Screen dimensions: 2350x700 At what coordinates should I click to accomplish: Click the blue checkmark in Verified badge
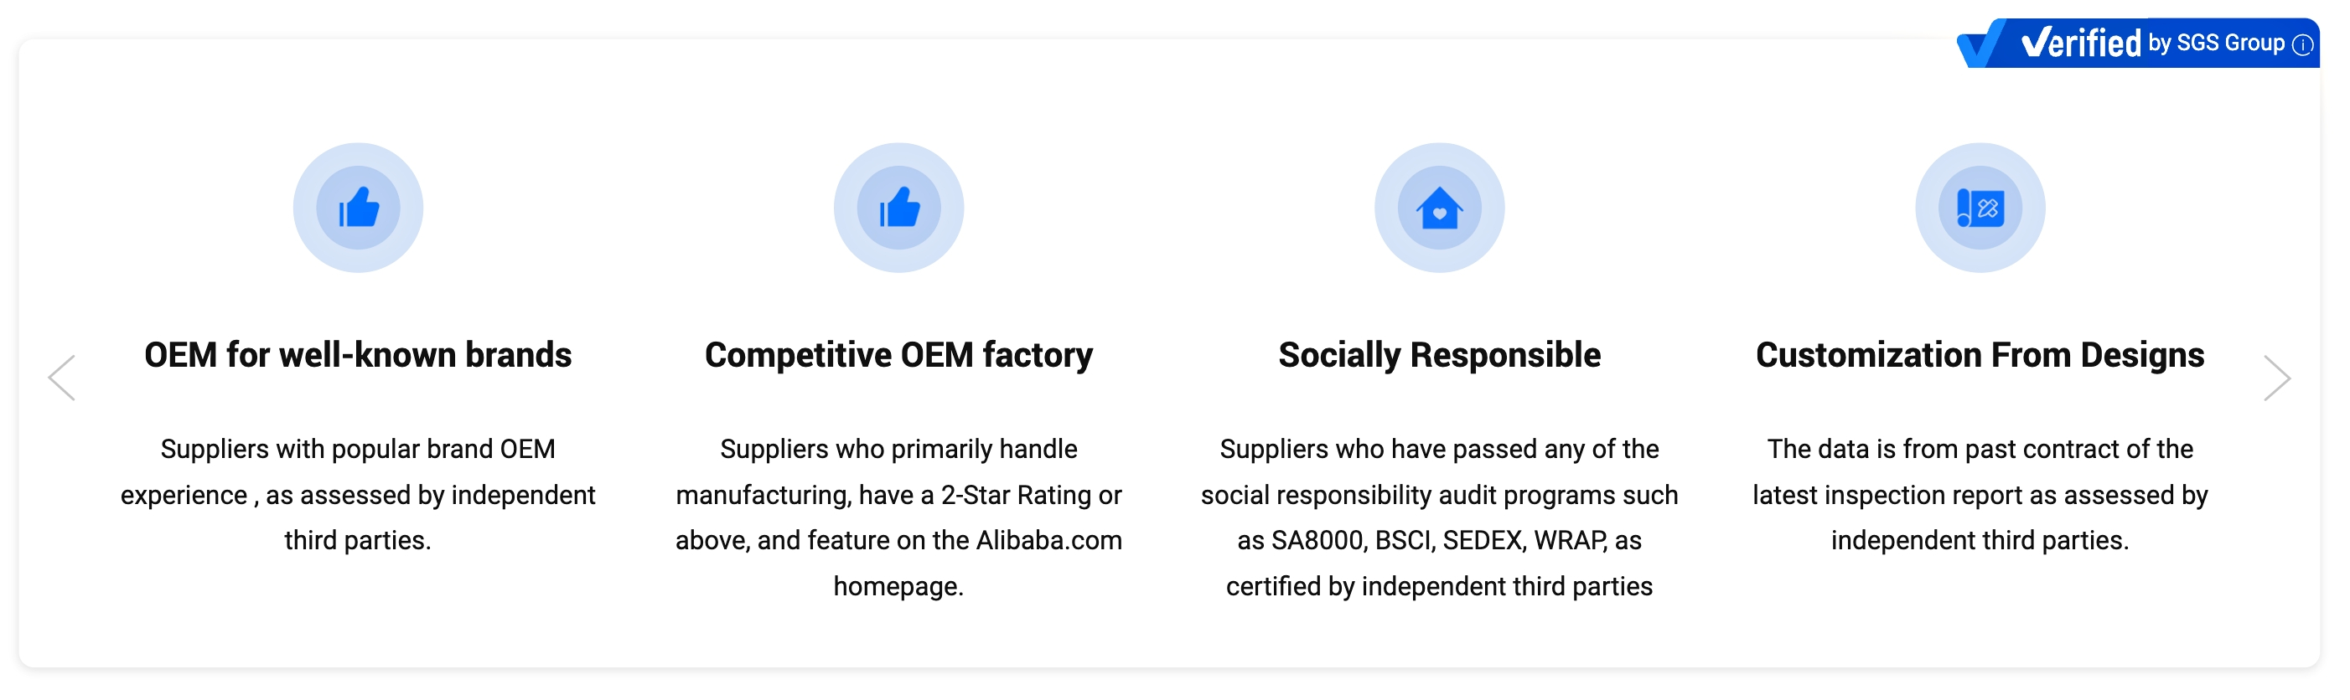tap(1981, 44)
